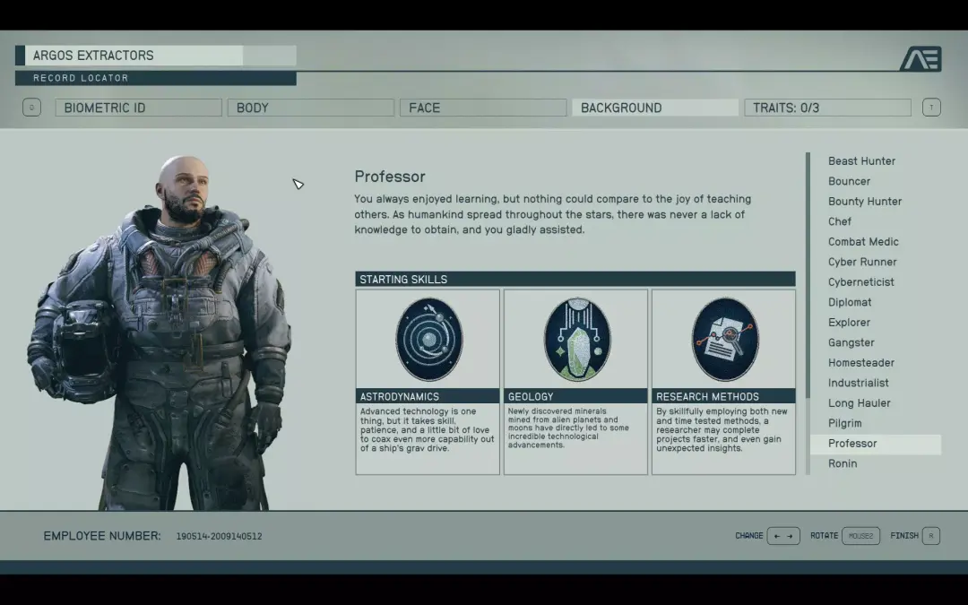This screenshot has height=605, width=968.
Task: Go to the Face tab
Action: coord(483,108)
